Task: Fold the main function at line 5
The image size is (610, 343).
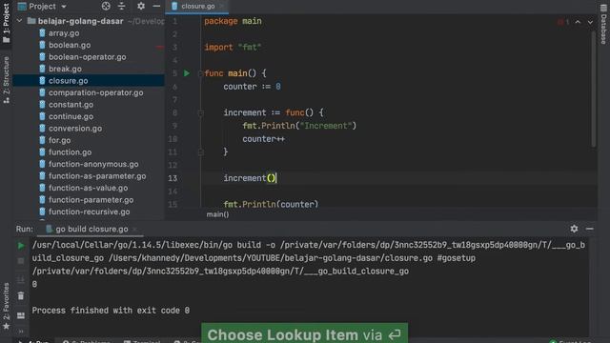Action: (200, 73)
